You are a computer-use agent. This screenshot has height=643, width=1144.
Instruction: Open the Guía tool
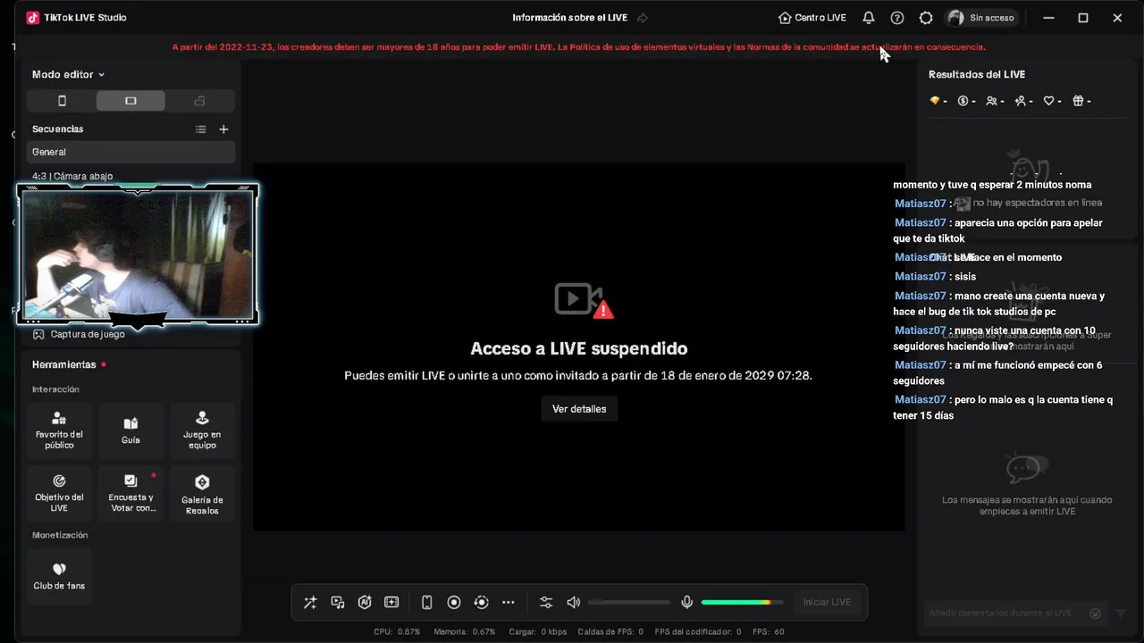tap(130, 430)
